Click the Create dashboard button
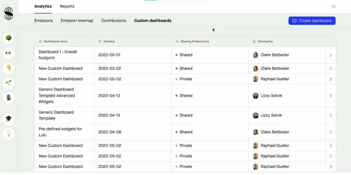The width and height of the screenshot is (351, 175). click(x=312, y=21)
